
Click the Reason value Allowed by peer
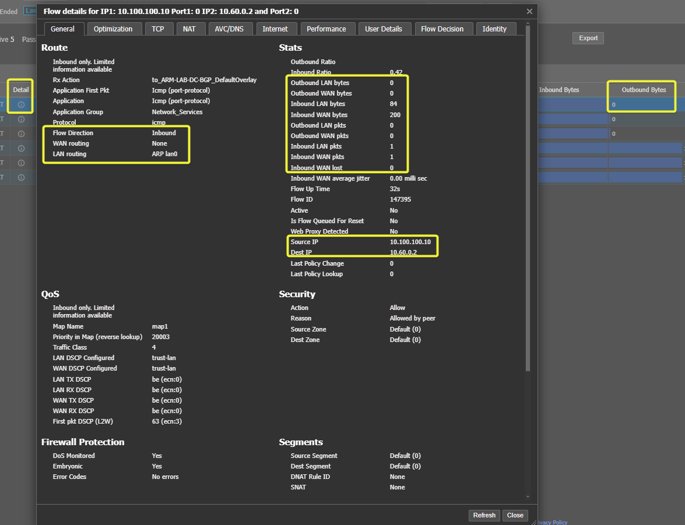coord(412,318)
